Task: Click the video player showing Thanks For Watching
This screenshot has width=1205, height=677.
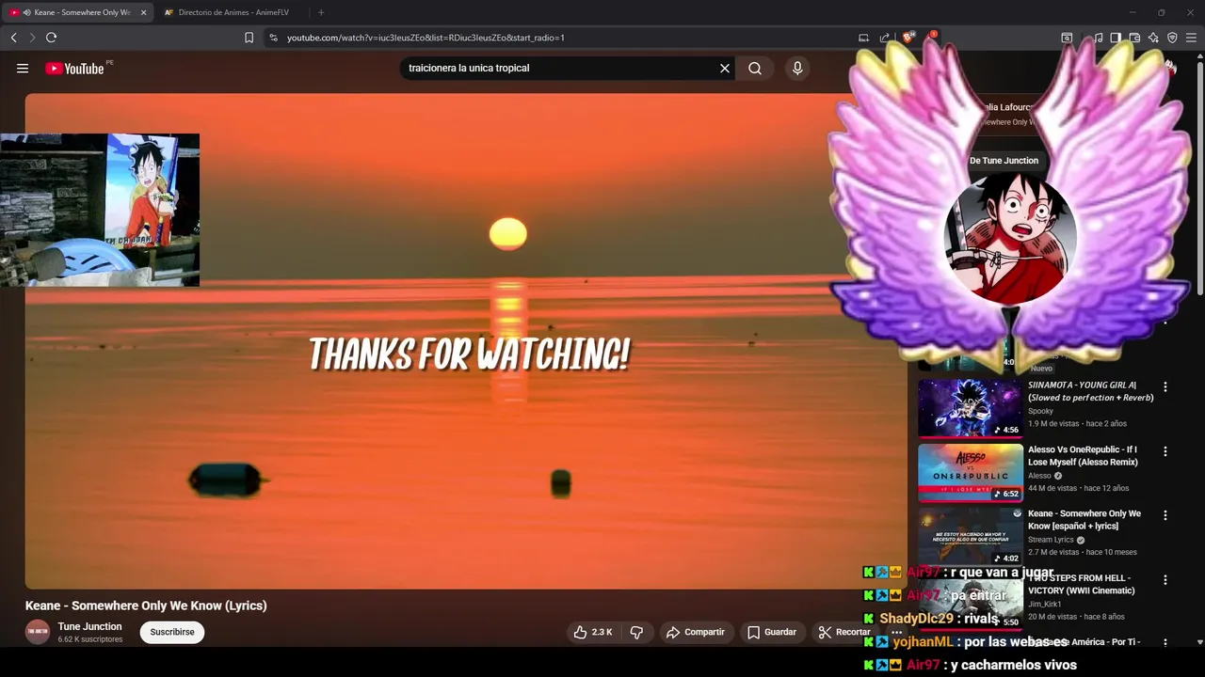Action: [x=466, y=340]
